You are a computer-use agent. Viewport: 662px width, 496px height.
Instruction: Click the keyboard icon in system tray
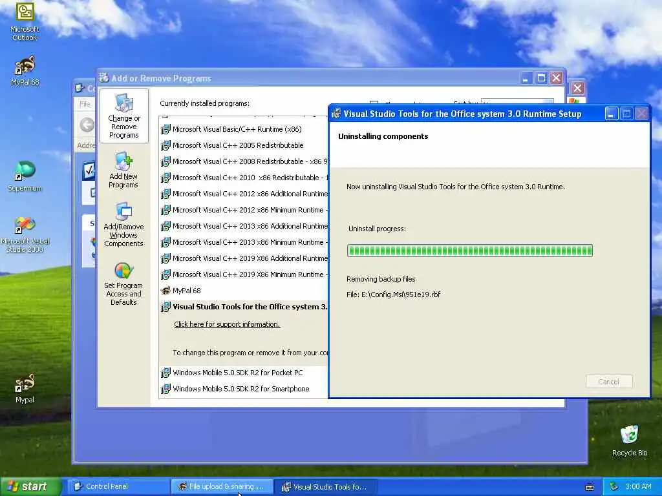click(590, 487)
